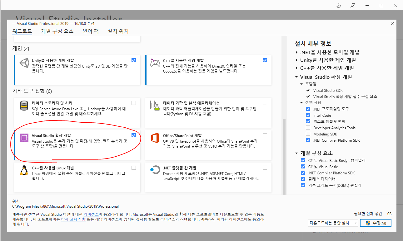
Task: Uncheck C# 및 Visual Basic component
Action: pyautogui.click(x=303, y=167)
